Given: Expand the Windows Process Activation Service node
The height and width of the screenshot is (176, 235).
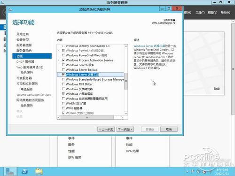Looking at the screenshot, I should click(x=58, y=60).
